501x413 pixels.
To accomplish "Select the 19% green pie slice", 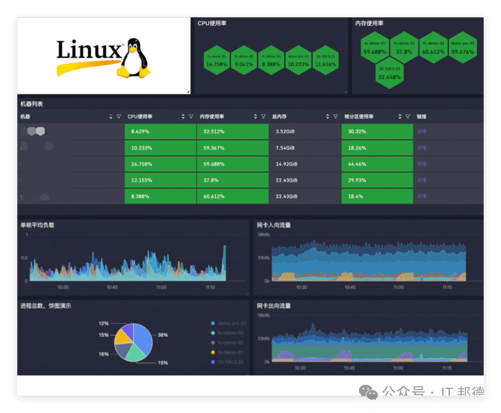I will coord(135,354).
